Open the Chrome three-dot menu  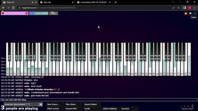[x=195, y=8]
